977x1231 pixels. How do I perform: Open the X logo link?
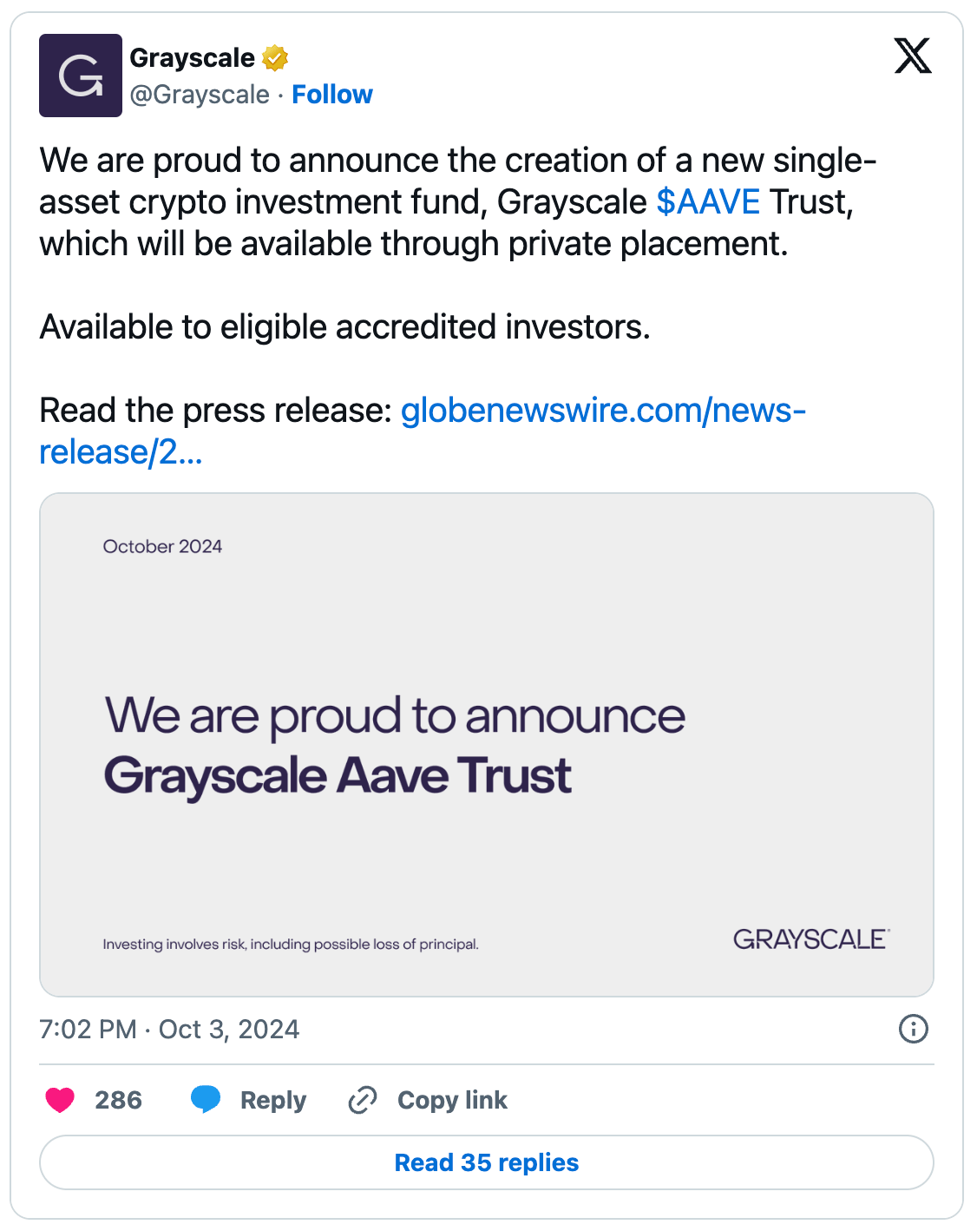coord(913,56)
